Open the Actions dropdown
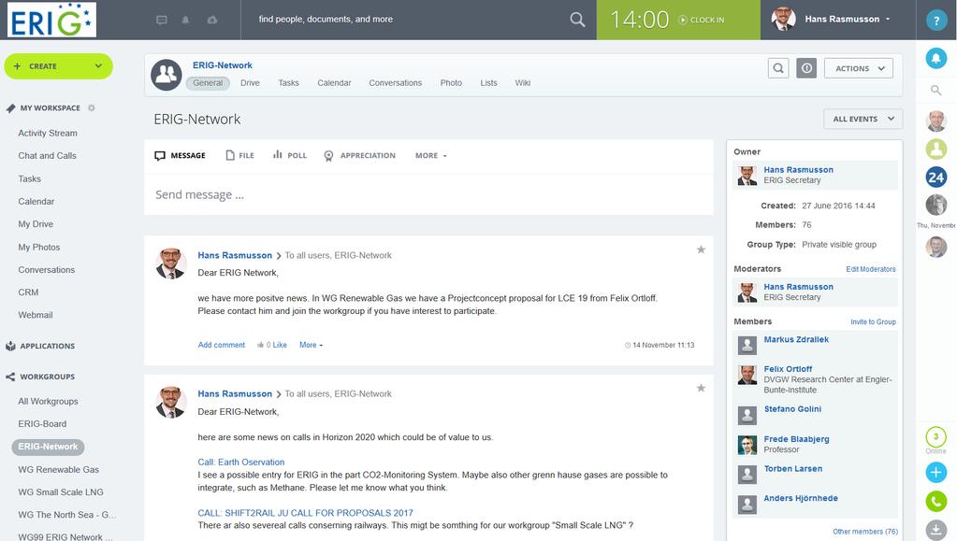The width and height of the screenshot is (957, 541). click(x=859, y=68)
